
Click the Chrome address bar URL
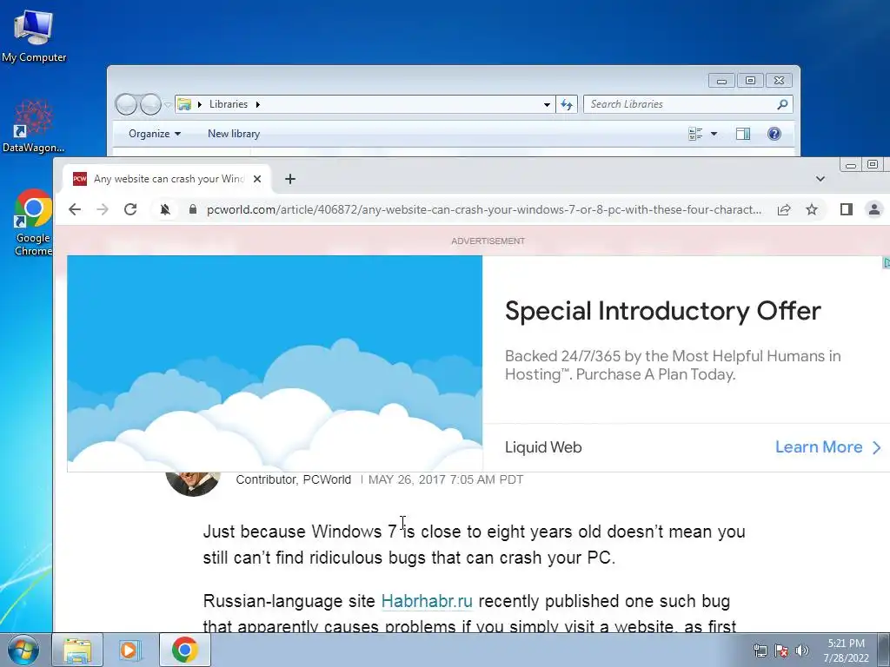tap(483, 209)
